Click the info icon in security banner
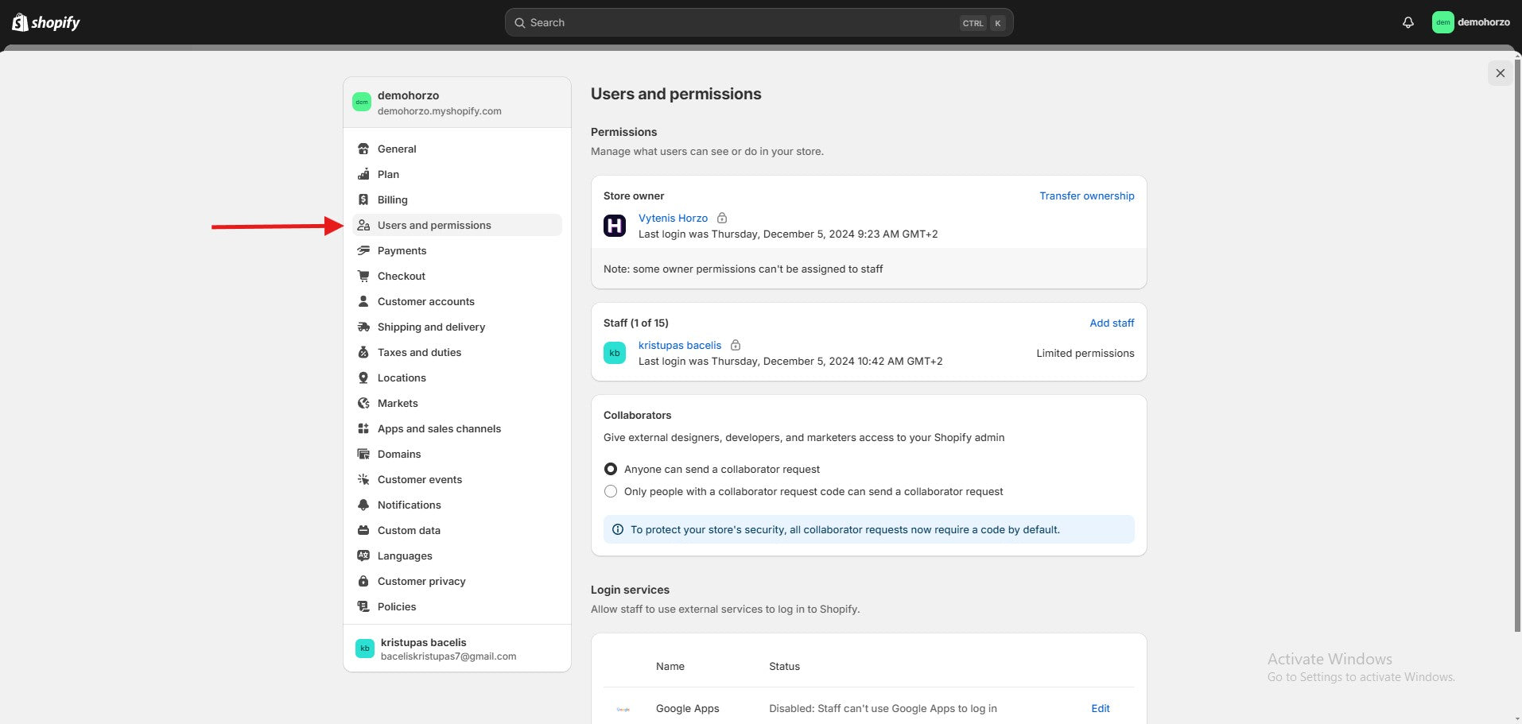 [618, 529]
